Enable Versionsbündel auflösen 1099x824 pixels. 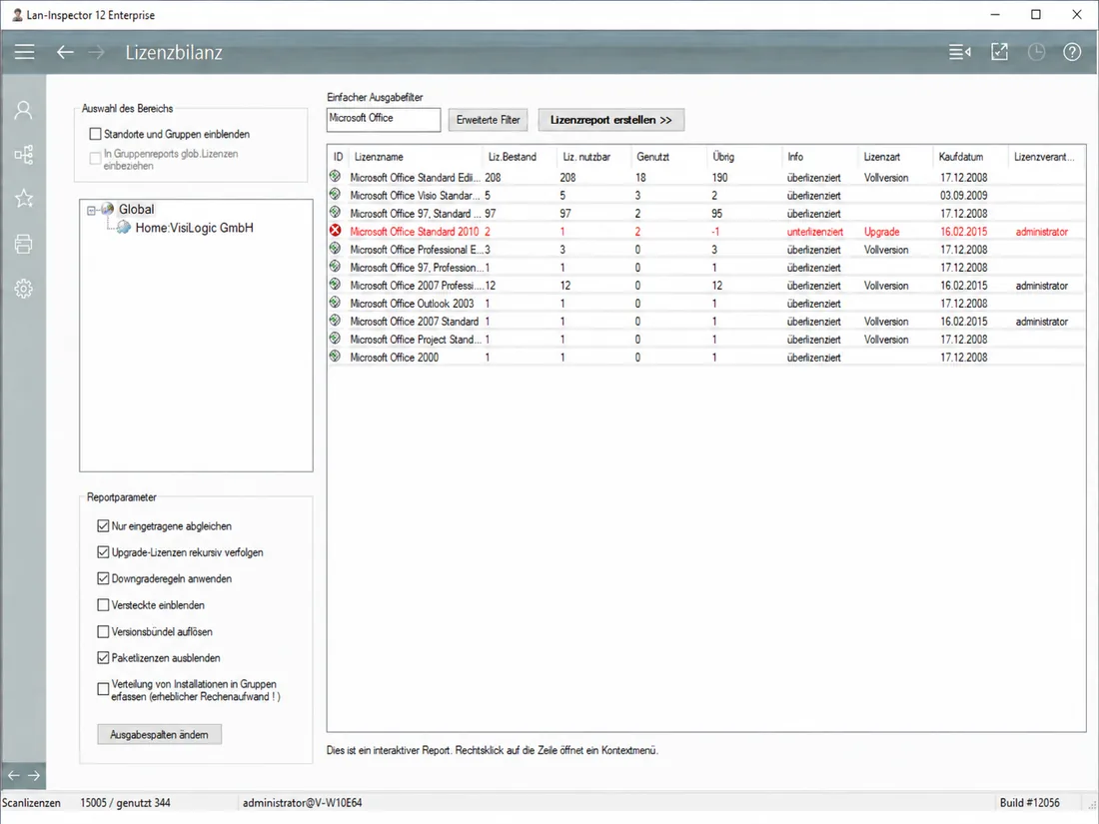[x=103, y=631]
